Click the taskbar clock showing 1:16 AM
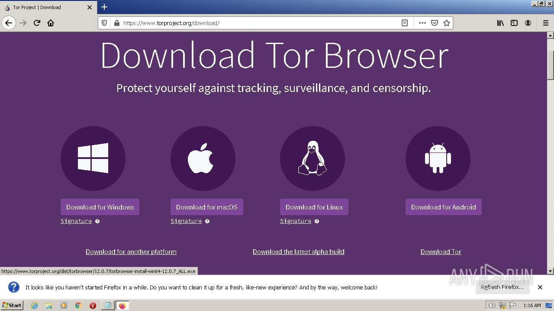 [532, 305]
